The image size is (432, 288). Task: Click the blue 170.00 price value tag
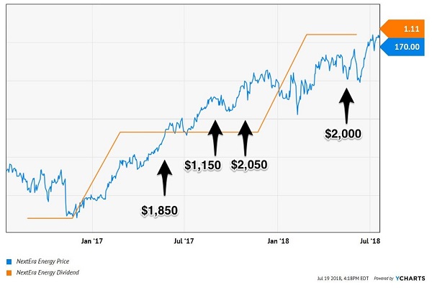402,47
